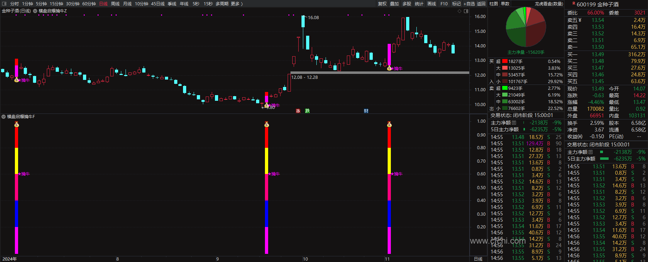Switch to 单数 tab
Image resolution: width=648 pixels, height=262 pixels.
tap(505, 4)
